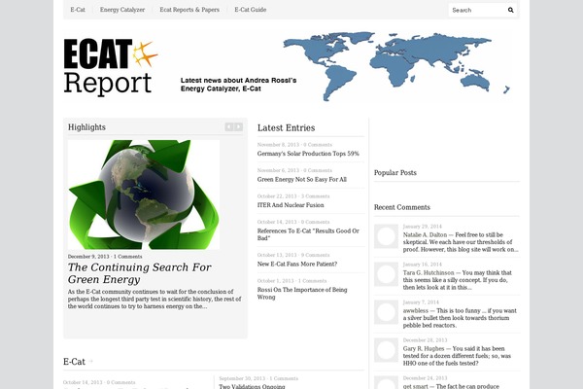
Task: Open Tara G. Hutchinson comment text
Action: (458, 280)
